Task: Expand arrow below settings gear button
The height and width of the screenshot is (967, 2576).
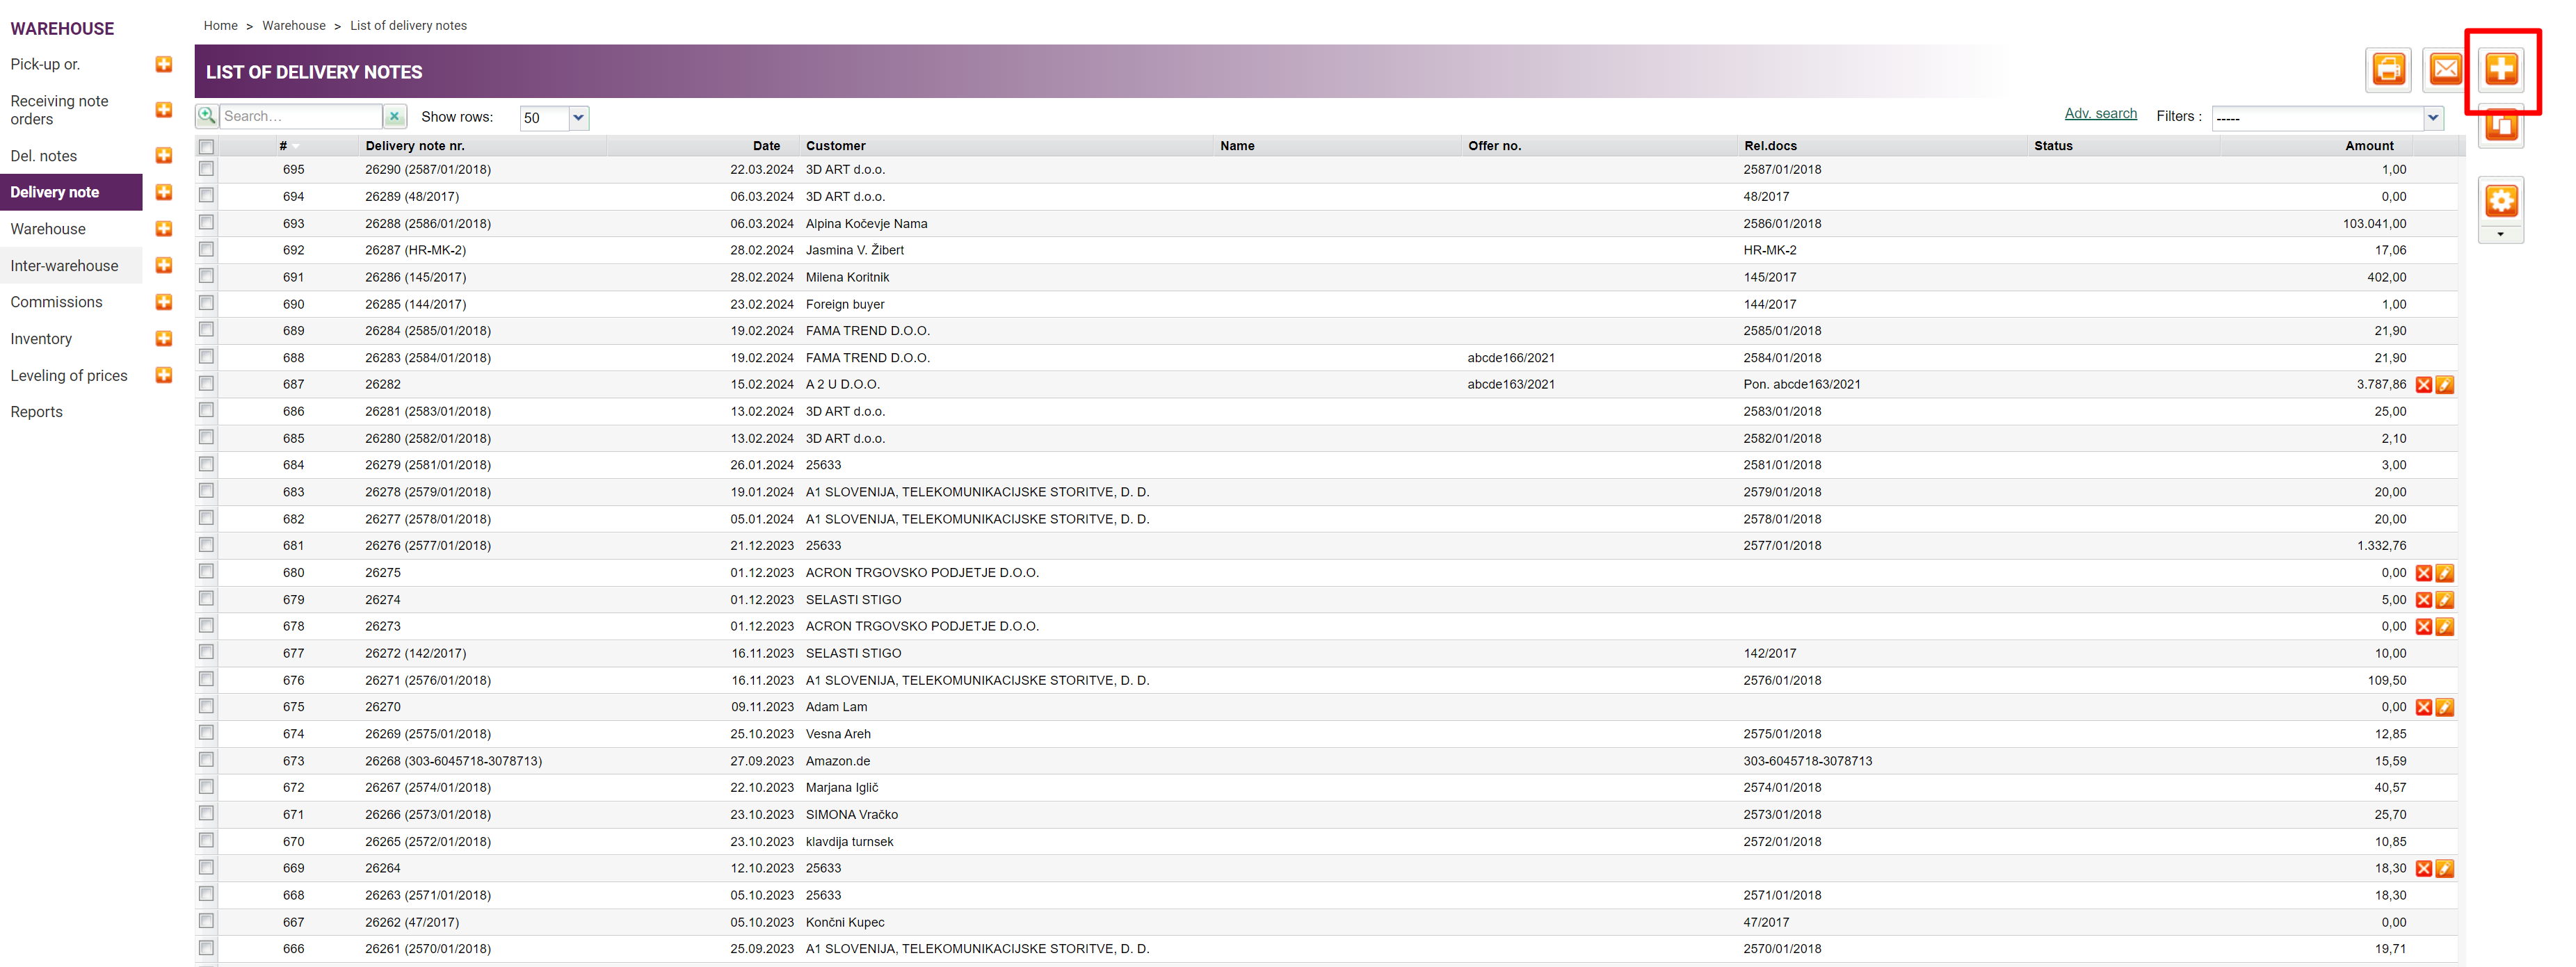Action: tap(2500, 235)
